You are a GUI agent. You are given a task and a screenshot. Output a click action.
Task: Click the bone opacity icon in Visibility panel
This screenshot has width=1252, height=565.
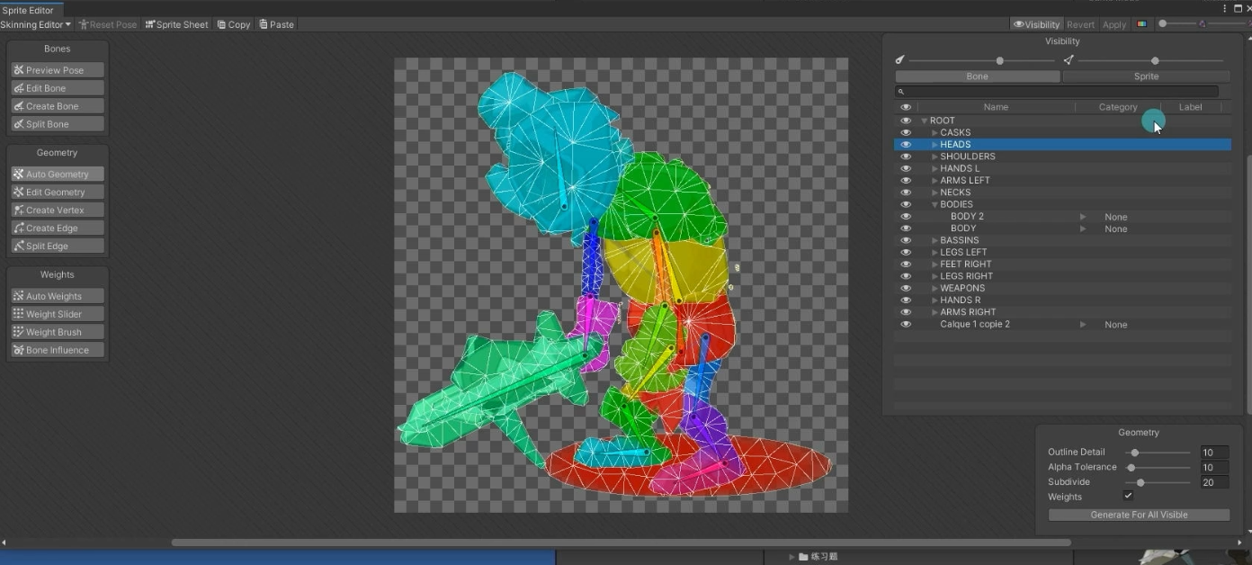[900, 60]
